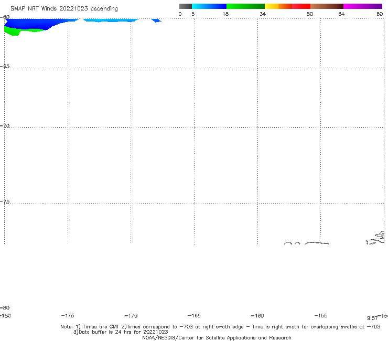The height and width of the screenshot is (341, 388).
Task: Click the "-155" longitude label
Action: pyautogui.click(x=321, y=315)
